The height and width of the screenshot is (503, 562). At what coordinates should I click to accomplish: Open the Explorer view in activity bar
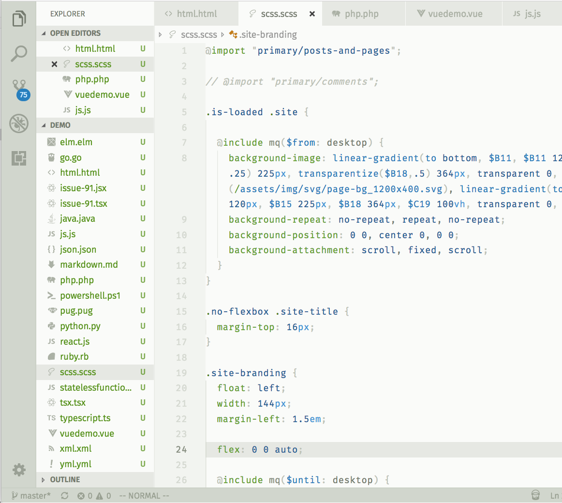pos(19,19)
